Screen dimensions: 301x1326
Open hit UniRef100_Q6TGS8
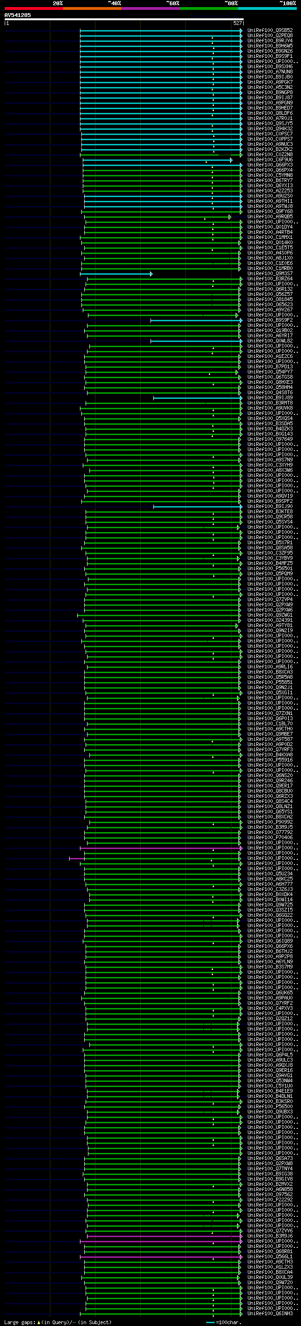[270, 377]
